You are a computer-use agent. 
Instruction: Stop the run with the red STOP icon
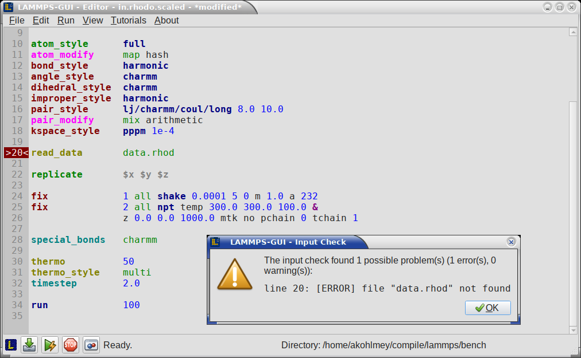[x=71, y=345]
